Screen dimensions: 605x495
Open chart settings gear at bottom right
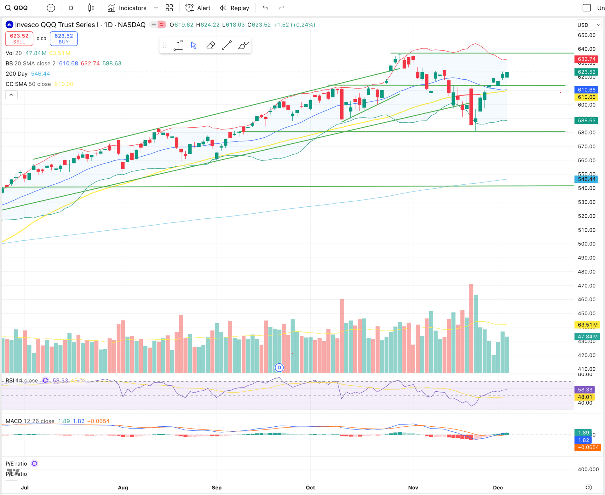click(x=589, y=487)
